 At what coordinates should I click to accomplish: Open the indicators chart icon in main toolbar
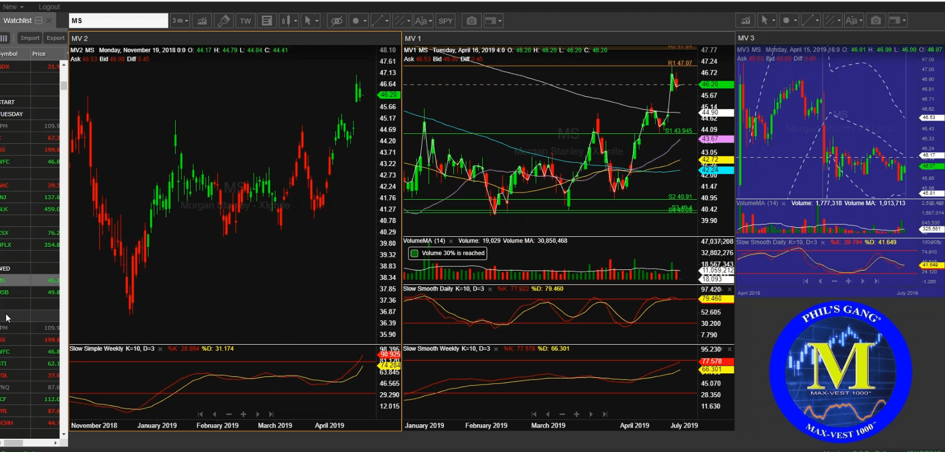(202, 21)
